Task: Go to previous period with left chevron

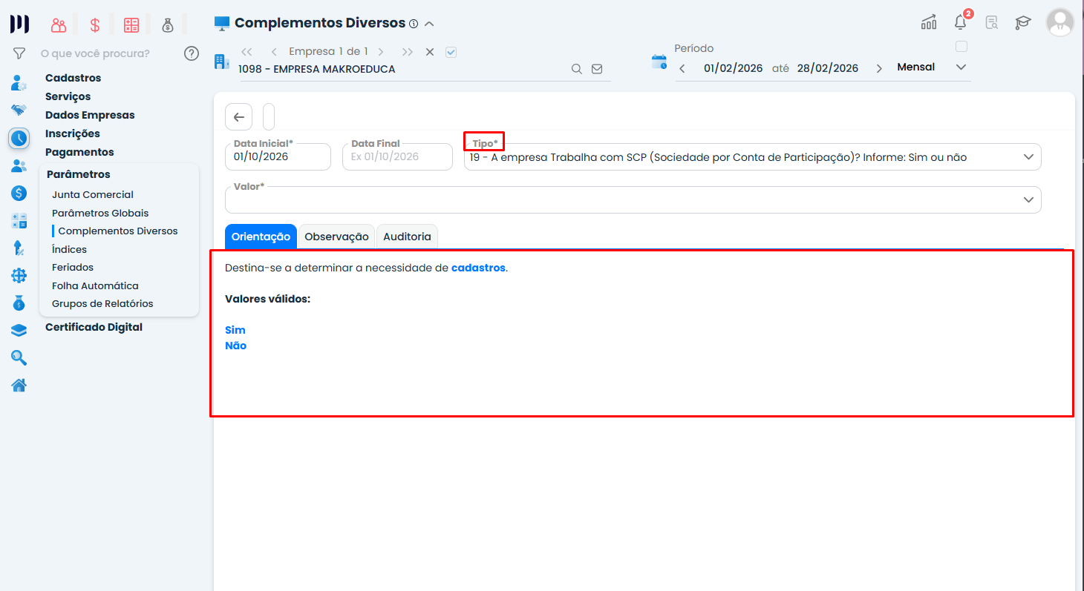Action: 682,68
